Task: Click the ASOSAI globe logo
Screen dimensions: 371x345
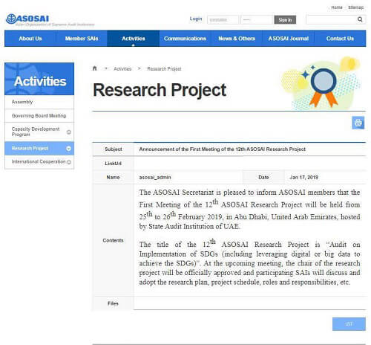Action: (11, 19)
